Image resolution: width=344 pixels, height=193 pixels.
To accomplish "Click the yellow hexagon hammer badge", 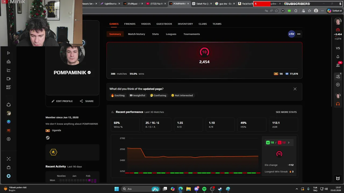I will pyautogui.click(x=53, y=152).
